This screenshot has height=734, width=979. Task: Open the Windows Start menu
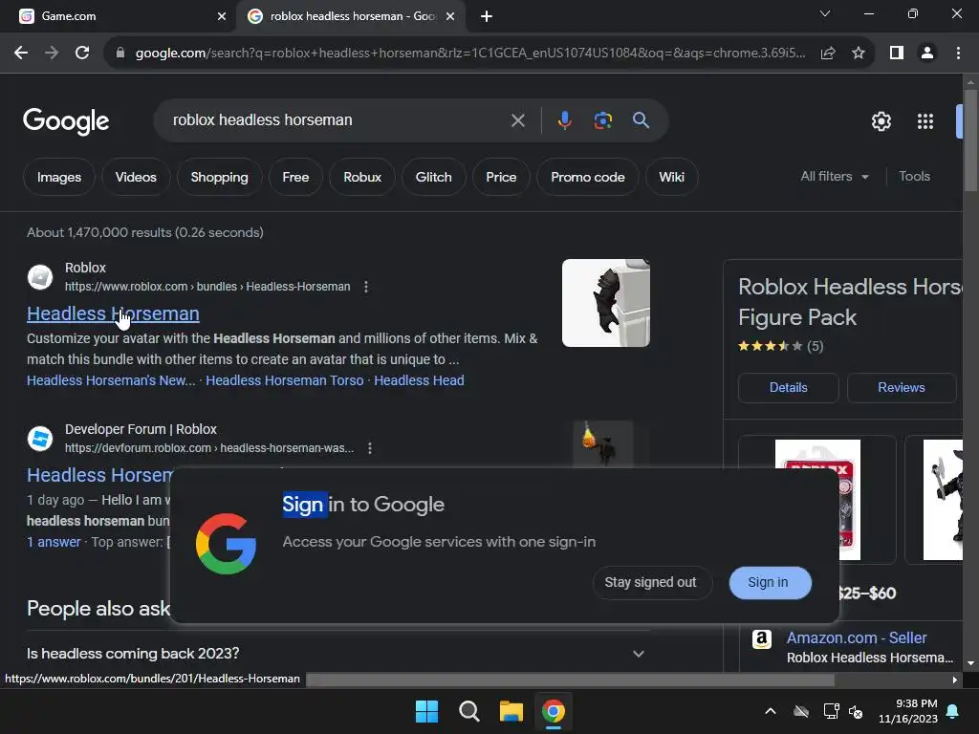pyautogui.click(x=427, y=711)
